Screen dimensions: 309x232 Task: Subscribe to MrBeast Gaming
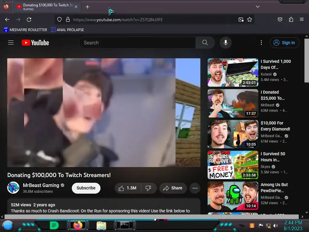point(86,188)
